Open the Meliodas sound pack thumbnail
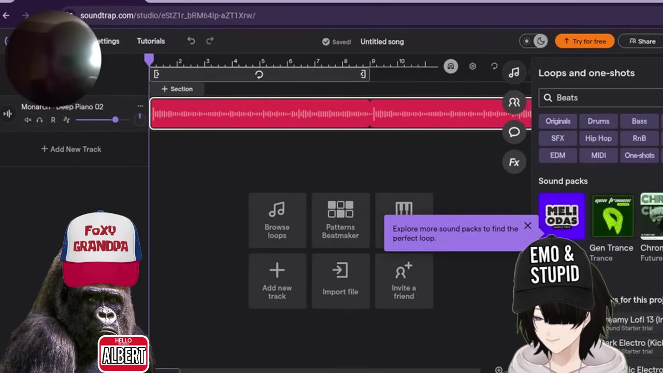 [x=561, y=216]
